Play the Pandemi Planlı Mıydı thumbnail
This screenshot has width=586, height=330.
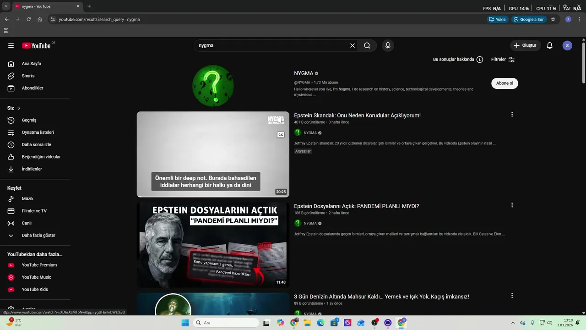213,245
